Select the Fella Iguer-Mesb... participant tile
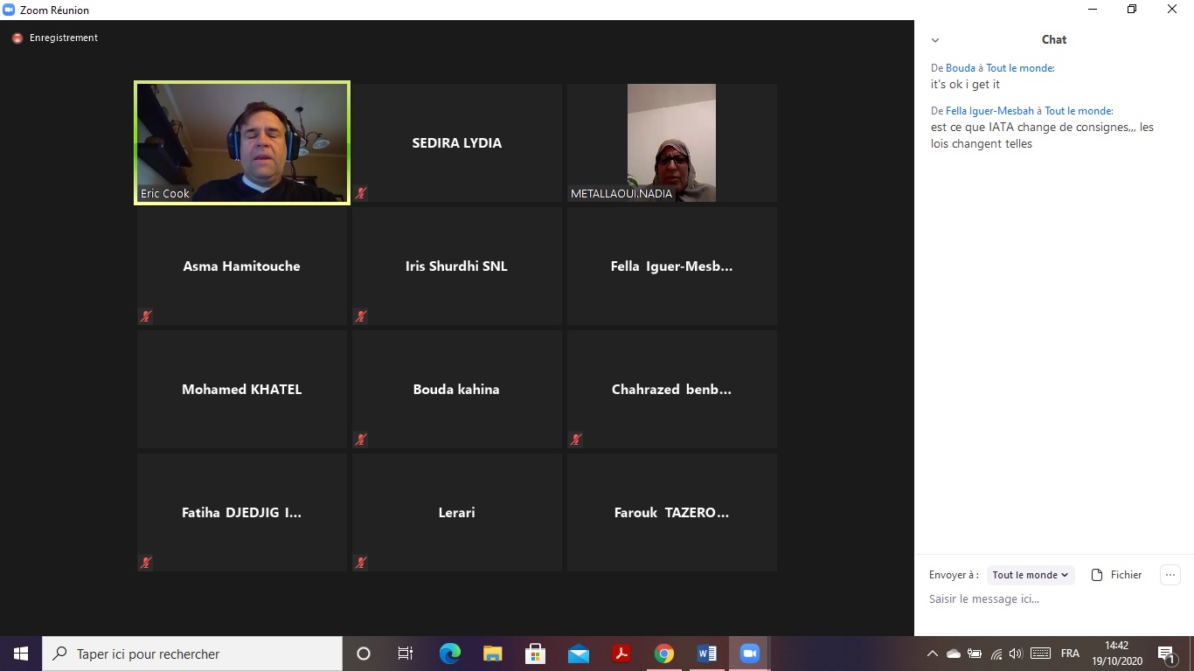This screenshot has width=1194, height=671. 672,266
